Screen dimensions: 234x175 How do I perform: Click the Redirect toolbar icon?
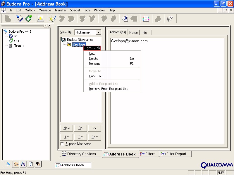tap(92, 19)
